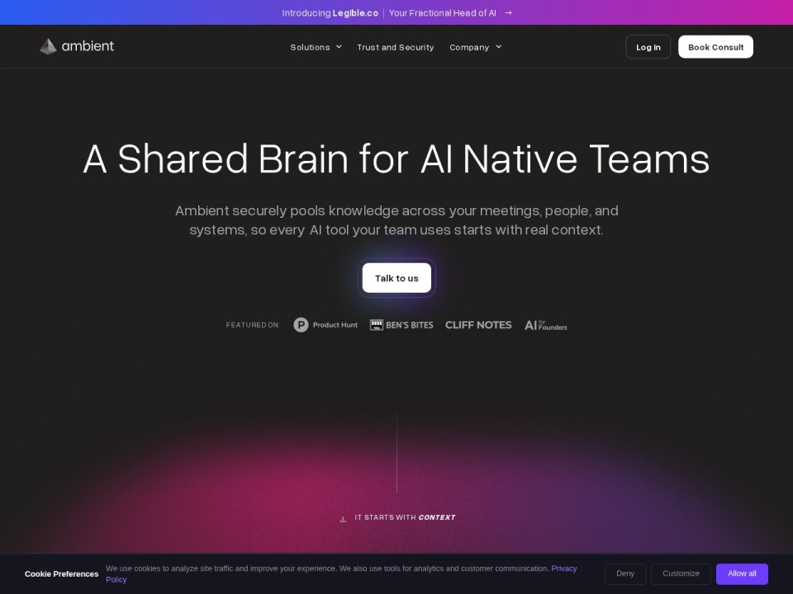Click the banner arrow icon

(508, 12)
